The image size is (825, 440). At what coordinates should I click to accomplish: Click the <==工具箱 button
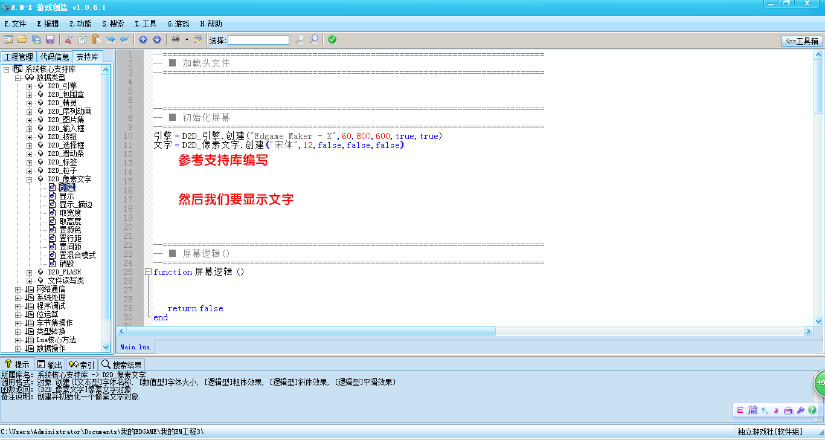click(x=801, y=41)
